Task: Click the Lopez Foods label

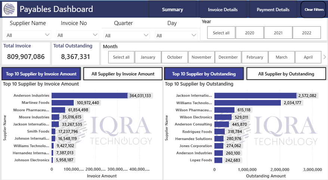Action: (x=201, y=160)
